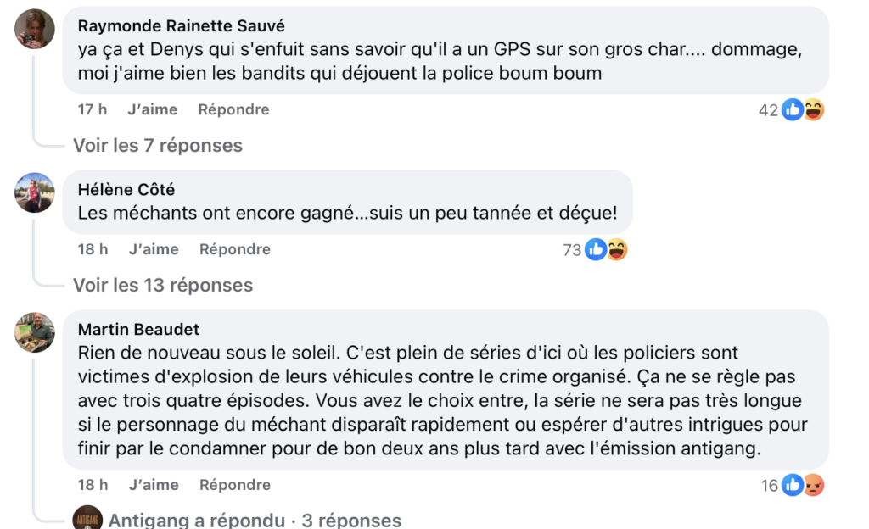Expand Antigang's 3 réponses thread
Image resolution: width=869 pixels, height=529 pixels.
(255, 520)
